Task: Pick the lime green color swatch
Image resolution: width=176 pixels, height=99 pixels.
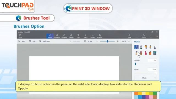Action: pyautogui.click(x=151, y=93)
